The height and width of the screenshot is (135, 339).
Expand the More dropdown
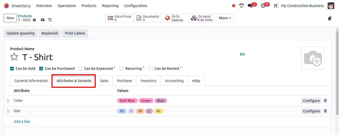point(225,18)
